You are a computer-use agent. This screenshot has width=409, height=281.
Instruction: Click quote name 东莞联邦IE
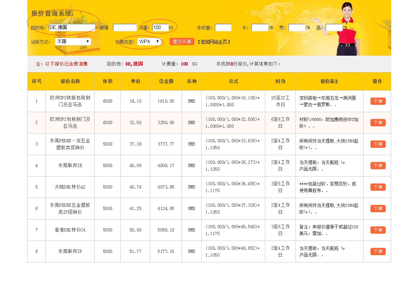pos(70,166)
